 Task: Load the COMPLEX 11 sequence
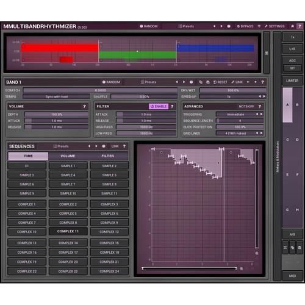click(x=68, y=231)
